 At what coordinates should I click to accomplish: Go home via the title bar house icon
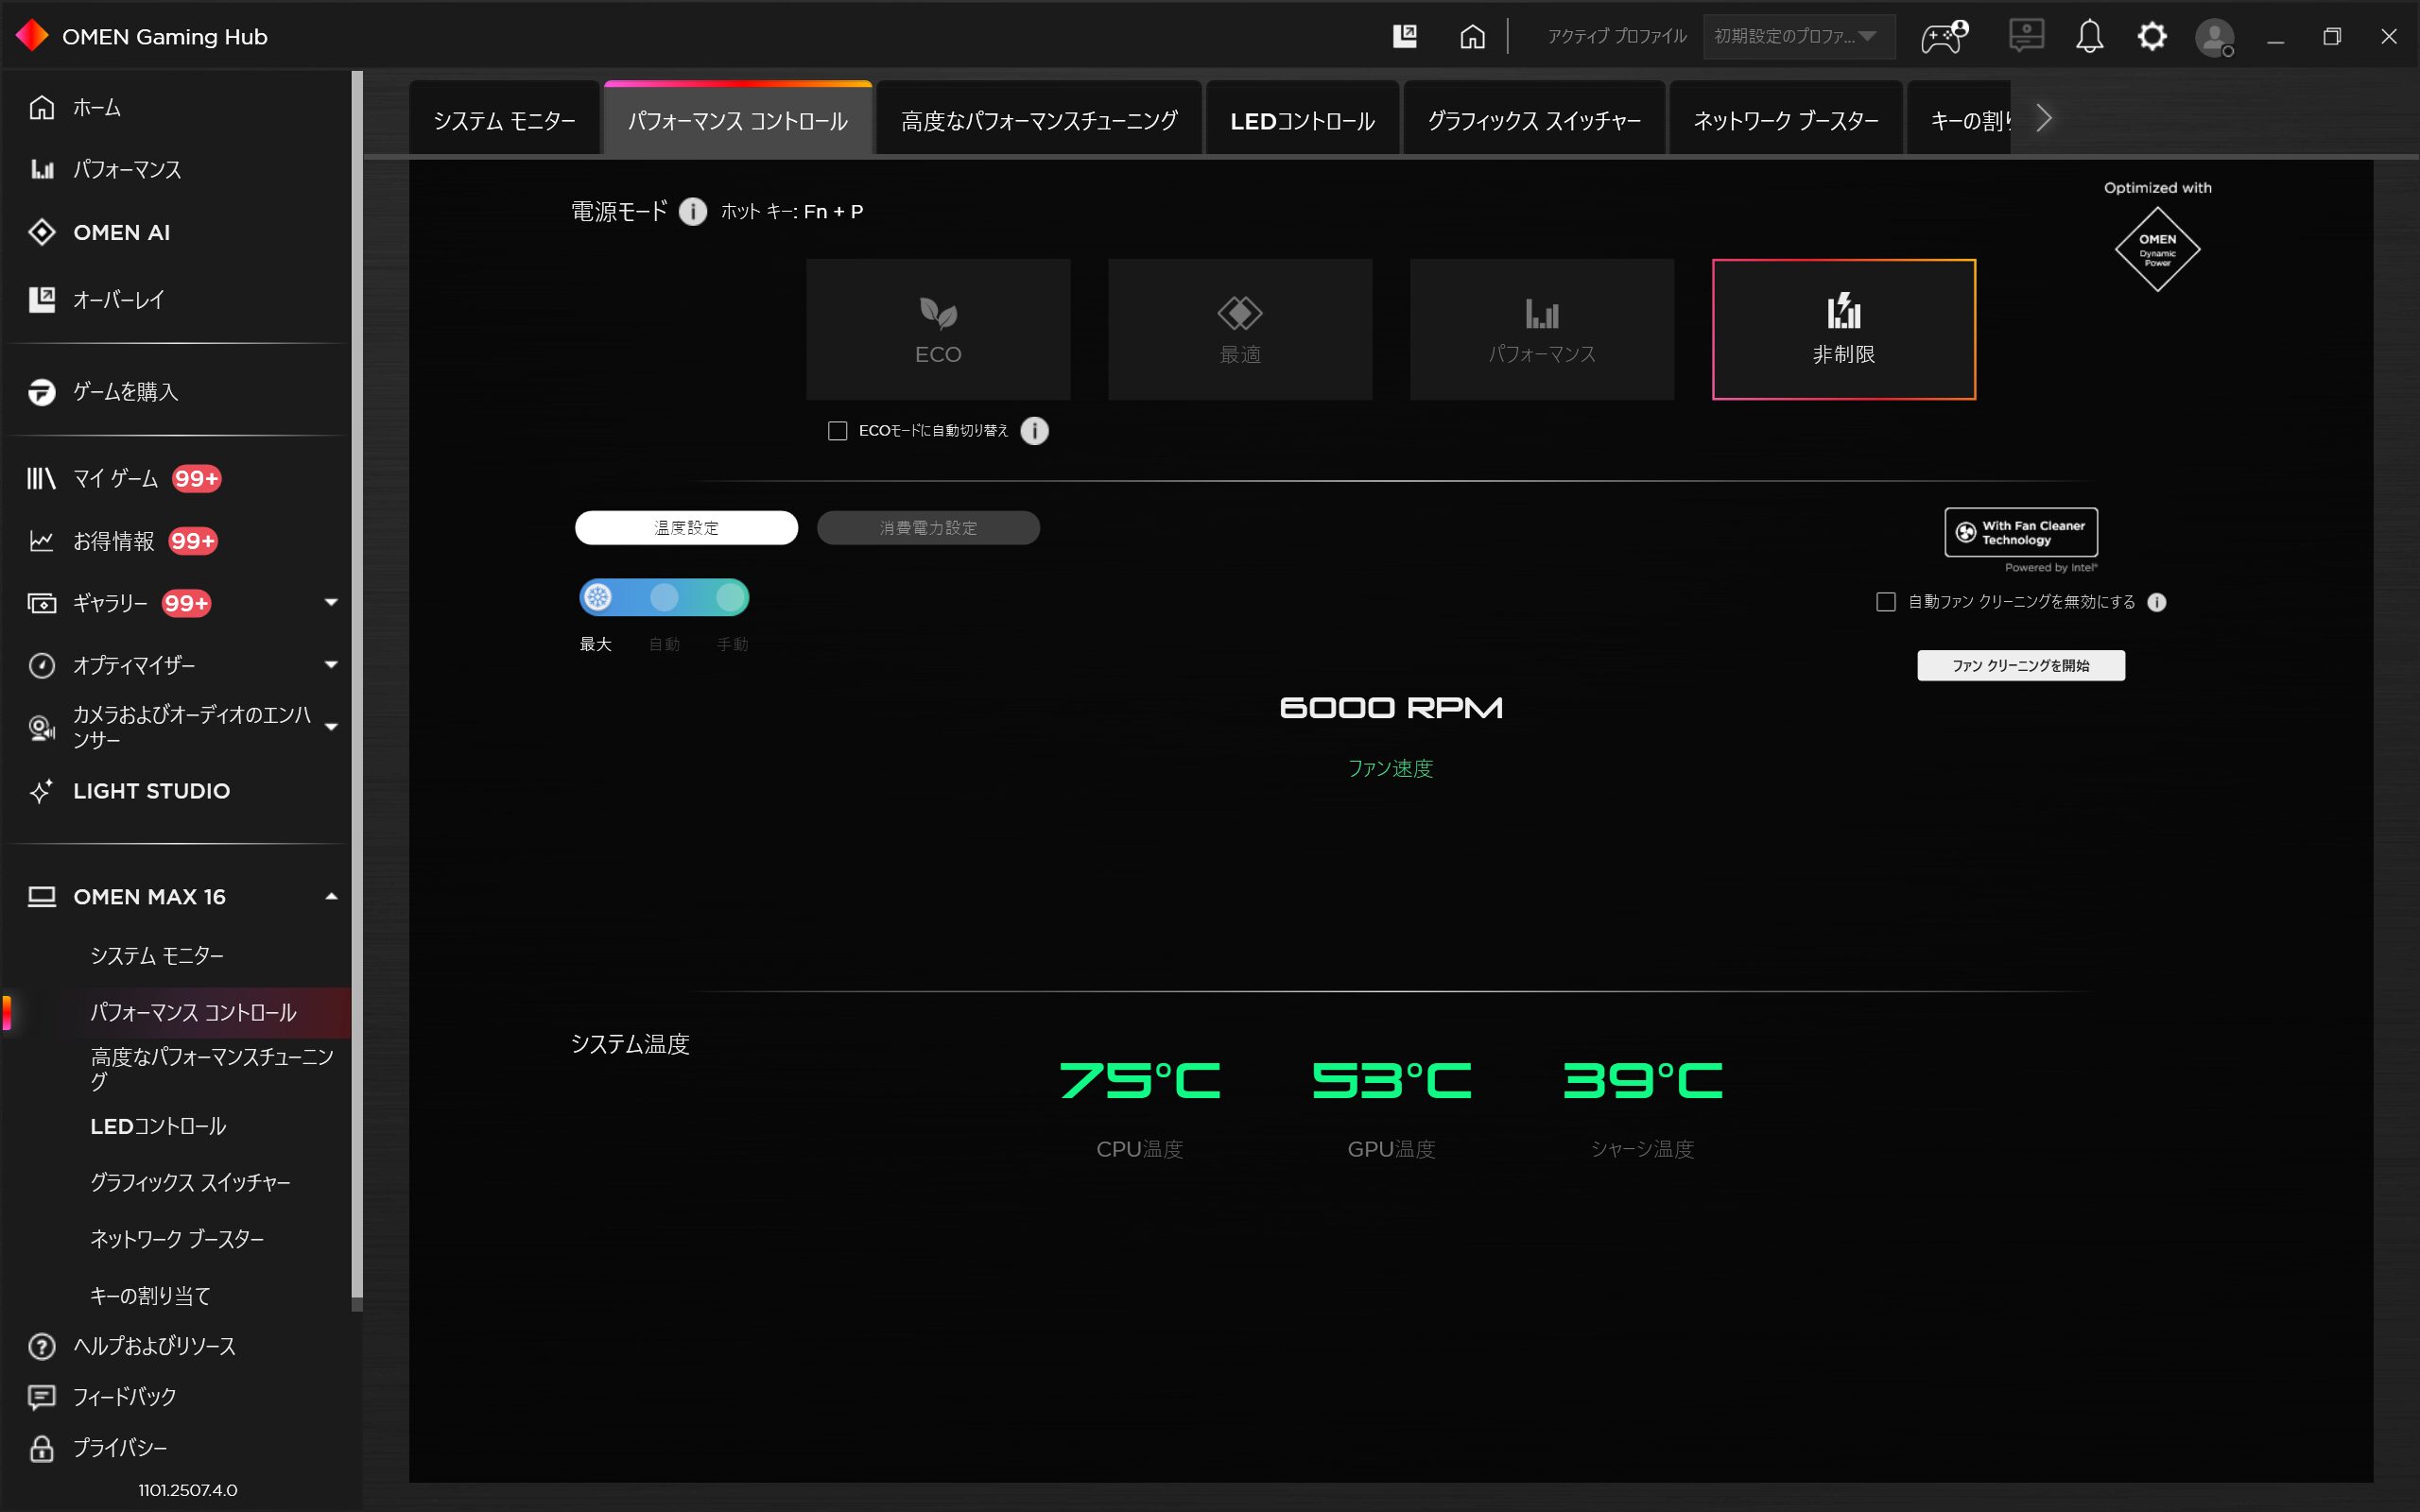coord(1472,37)
